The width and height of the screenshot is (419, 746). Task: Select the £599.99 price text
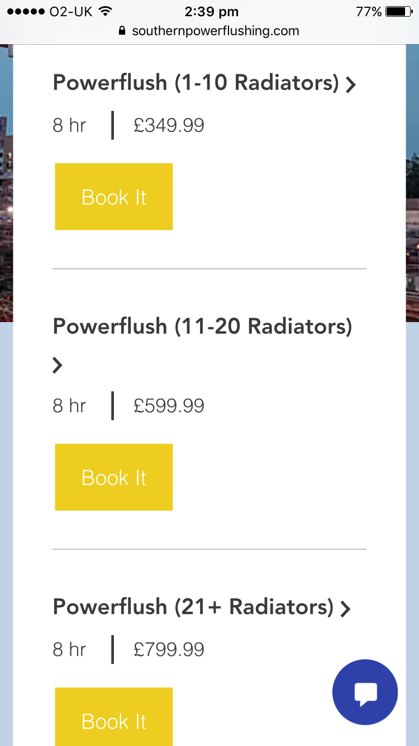point(169,405)
